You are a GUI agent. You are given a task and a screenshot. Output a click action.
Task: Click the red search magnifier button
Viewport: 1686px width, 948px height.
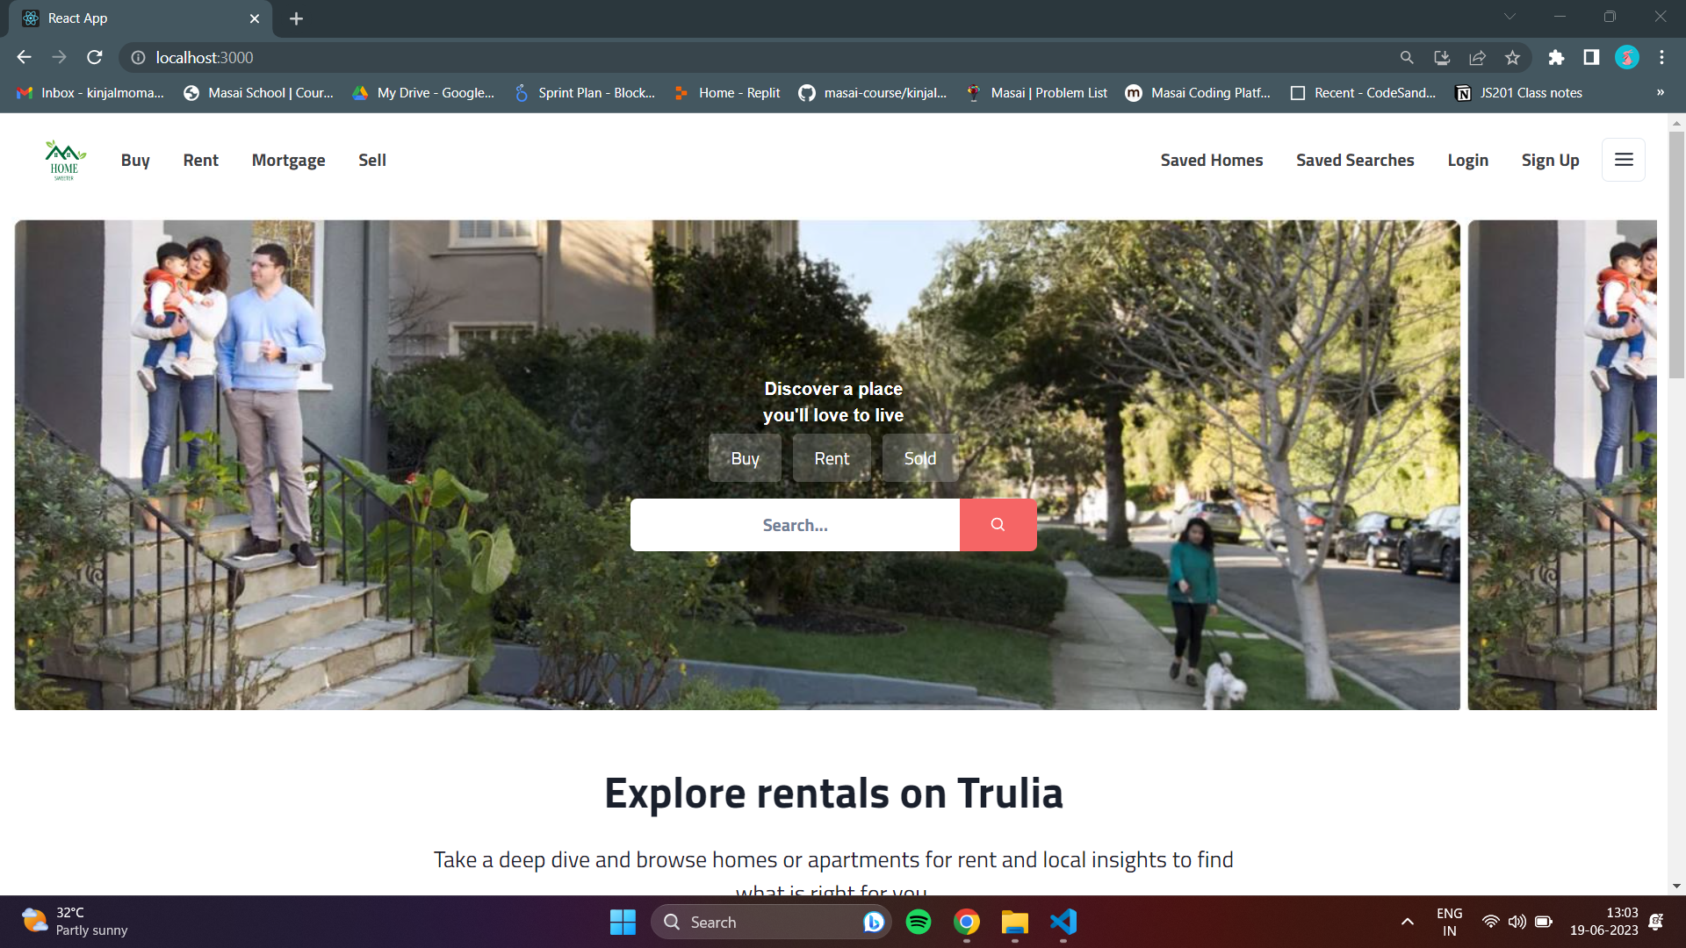998,525
